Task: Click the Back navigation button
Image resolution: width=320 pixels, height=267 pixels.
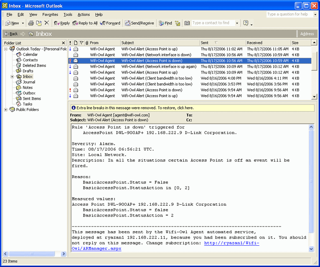Action: tap(11, 34)
